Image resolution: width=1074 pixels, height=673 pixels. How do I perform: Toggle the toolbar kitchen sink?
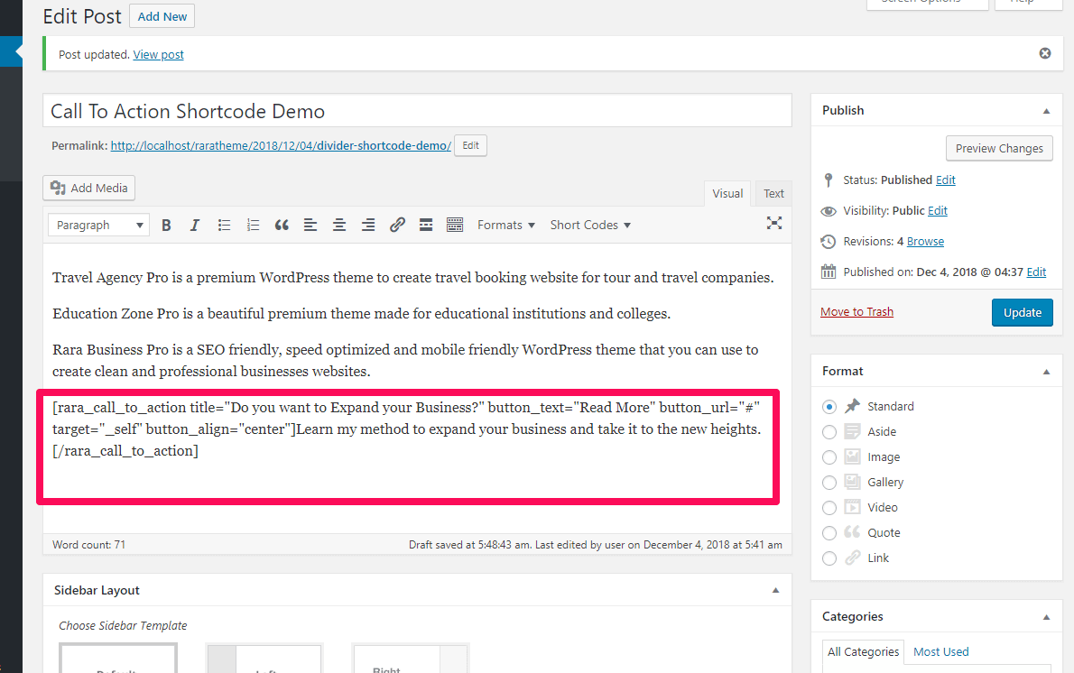455,226
